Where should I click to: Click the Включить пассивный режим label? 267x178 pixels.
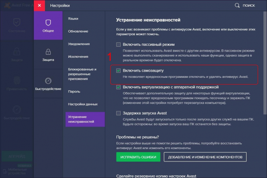point(149,44)
